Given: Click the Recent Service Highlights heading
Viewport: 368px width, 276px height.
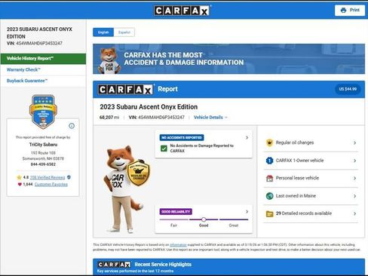Looking at the screenshot, I should [x=163, y=265].
